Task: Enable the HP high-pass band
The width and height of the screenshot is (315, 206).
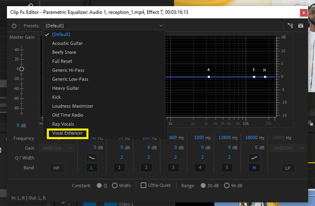Action: 57,168
